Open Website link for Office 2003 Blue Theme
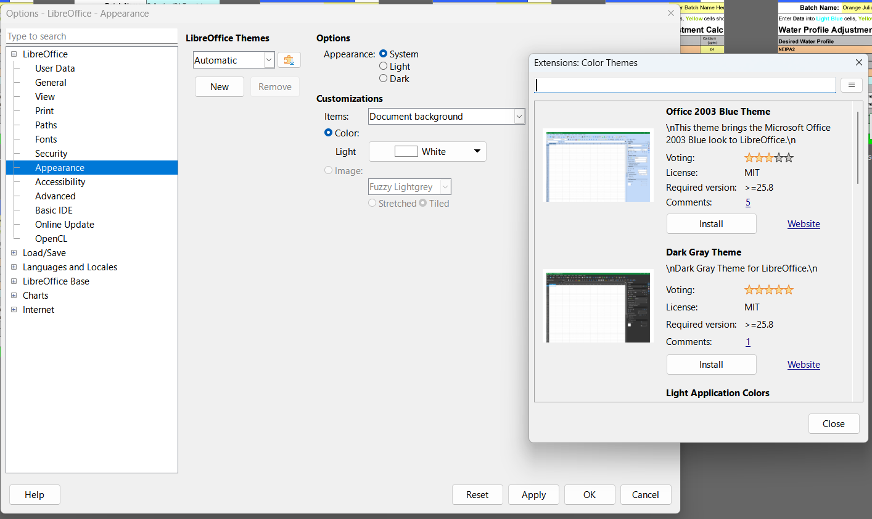The height and width of the screenshot is (519, 872). (804, 224)
